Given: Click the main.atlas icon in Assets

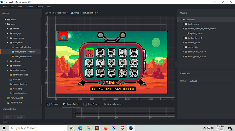Looking at the screenshot, I should pyautogui.click(x=11, y=80).
